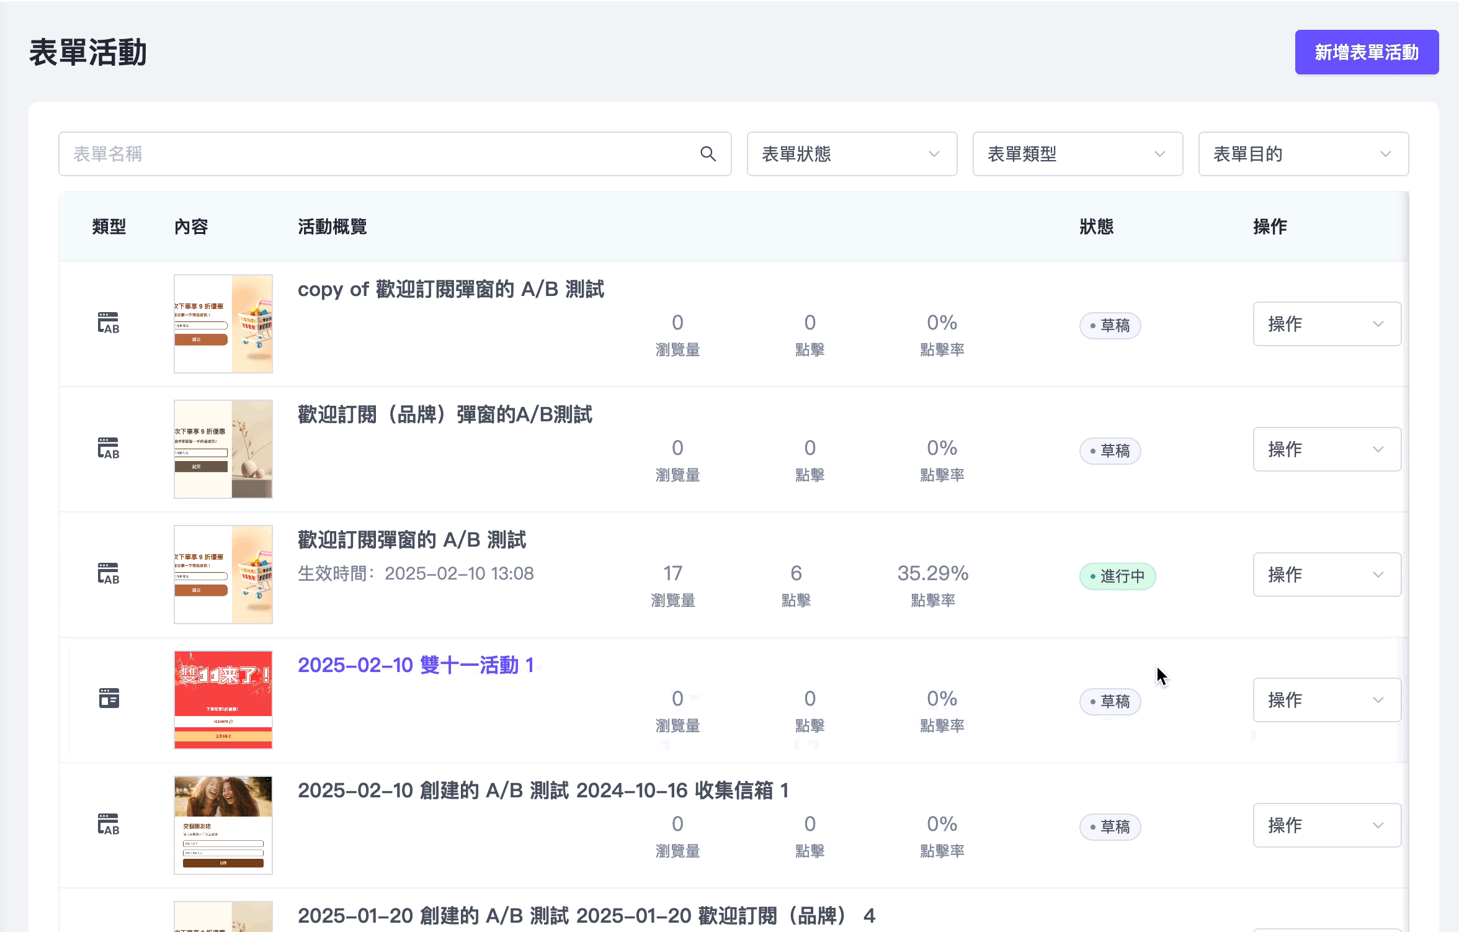Screen dimensions: 1459x932
Task: Click the 進行中 status badge
Action: click(x=1117, y=576)
